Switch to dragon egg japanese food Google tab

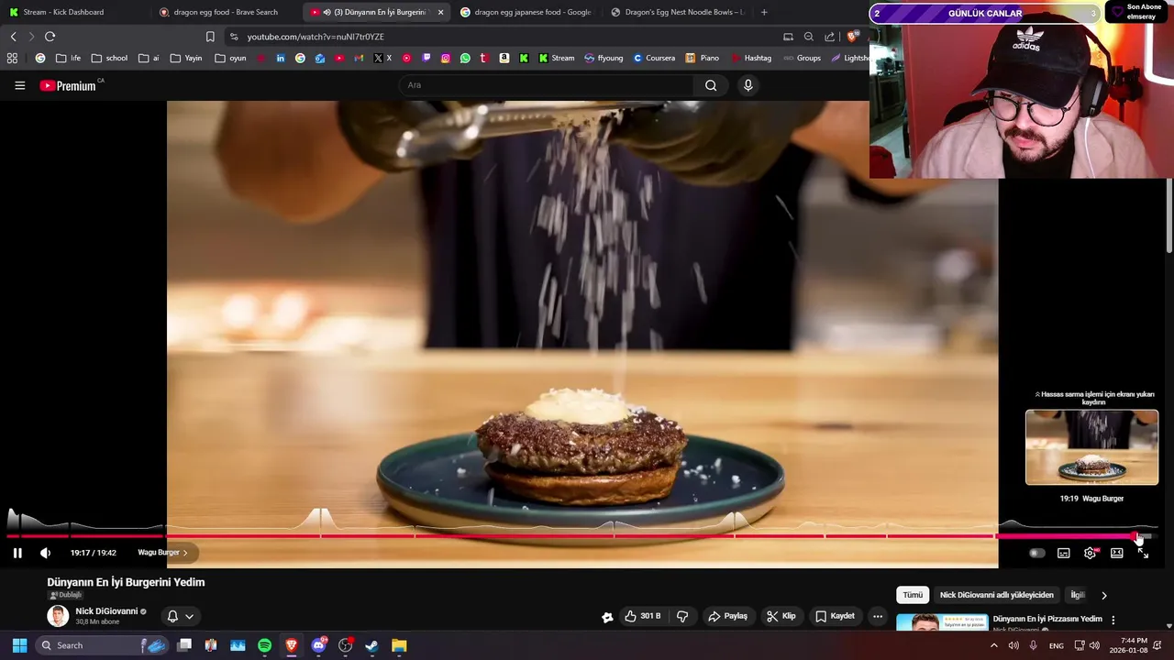(x=525, y=12)
